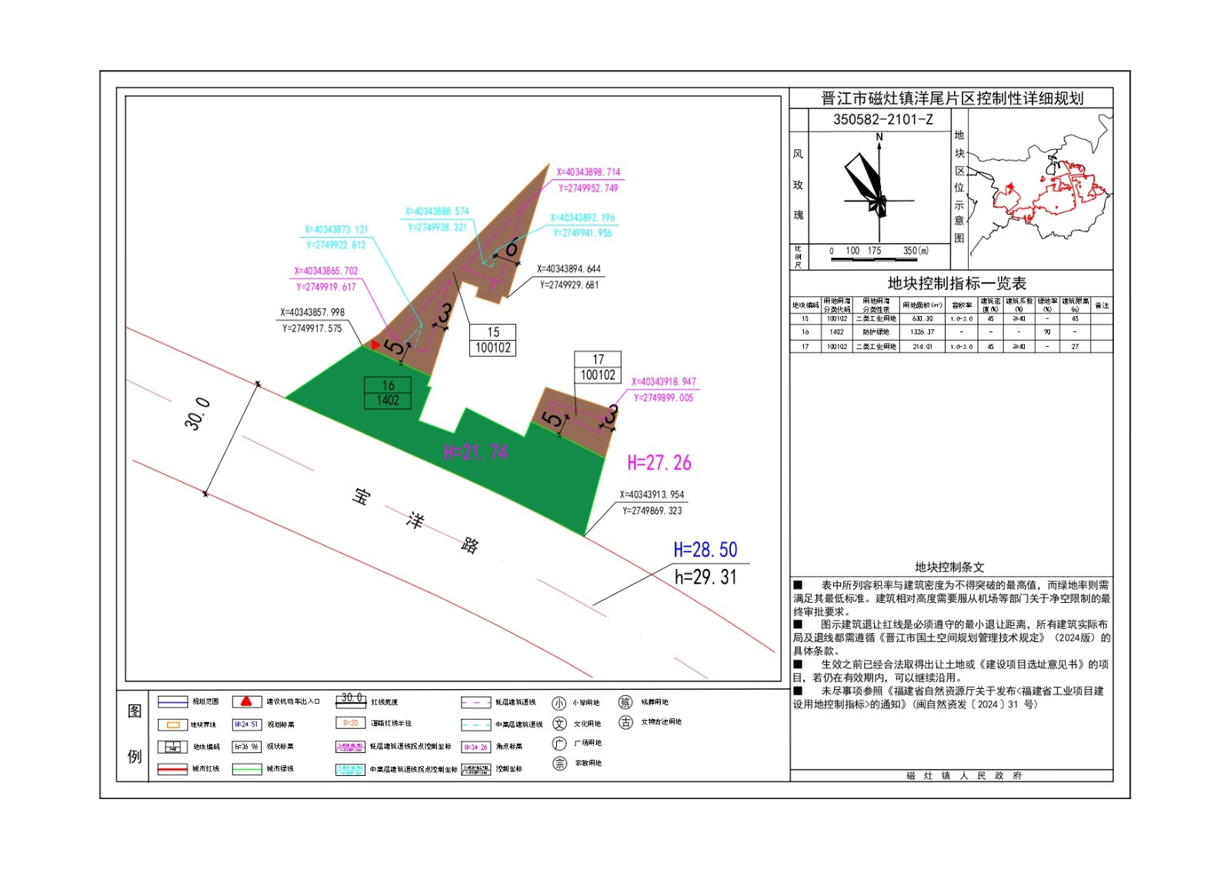This screenshot has width=1231, height=869.
Task: Click the red entrance marker on the map
Action: (x=375, y=345)
